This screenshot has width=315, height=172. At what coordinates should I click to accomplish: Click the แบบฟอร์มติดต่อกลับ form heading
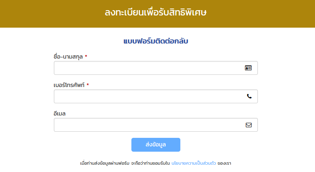pos(156,41)
